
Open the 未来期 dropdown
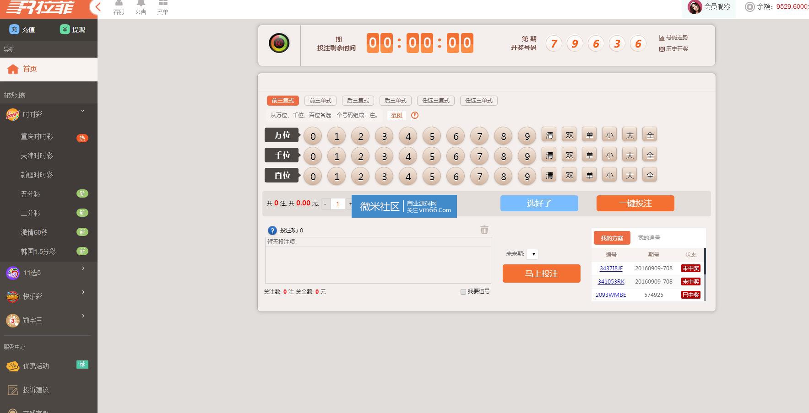[x=532, y=254]
